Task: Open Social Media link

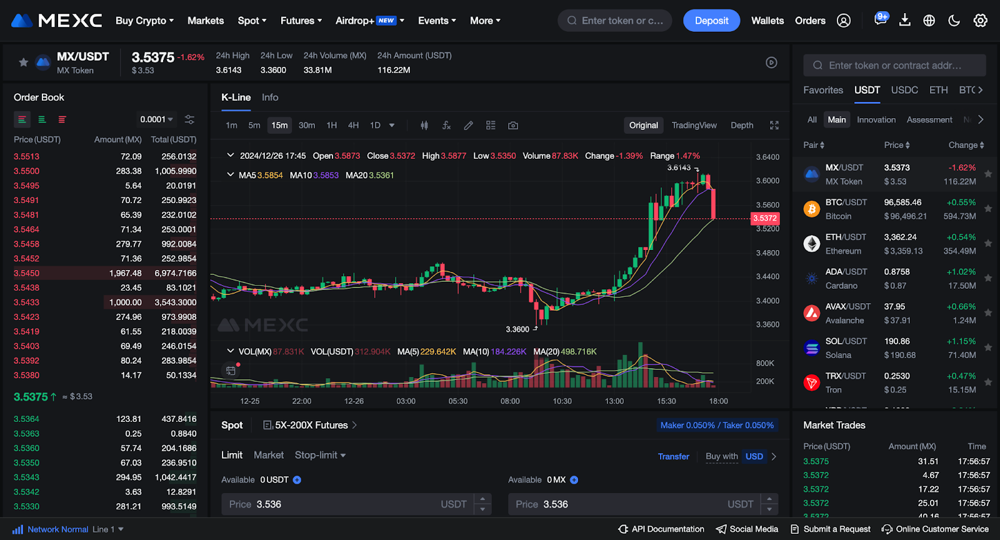Action: pos(747,529)
